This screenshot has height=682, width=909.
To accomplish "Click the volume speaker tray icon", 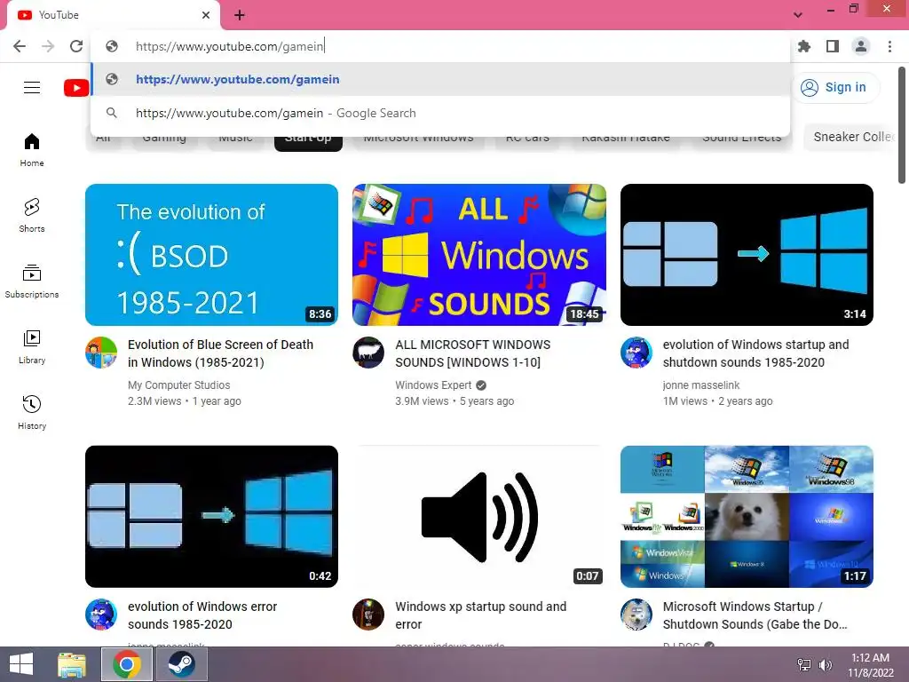I will pos(825,664).
